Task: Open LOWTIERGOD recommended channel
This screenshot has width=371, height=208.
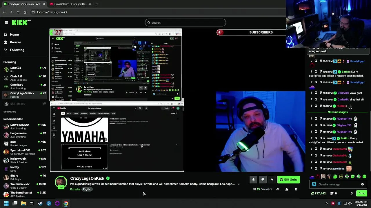Action: coord(25,127)
